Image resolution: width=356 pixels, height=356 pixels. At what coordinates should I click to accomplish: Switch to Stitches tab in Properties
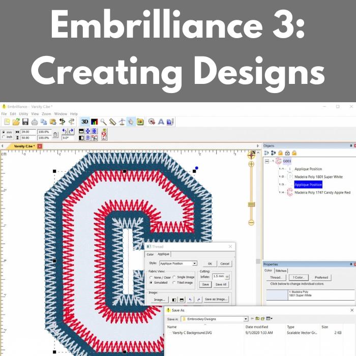tap(281, 271)
